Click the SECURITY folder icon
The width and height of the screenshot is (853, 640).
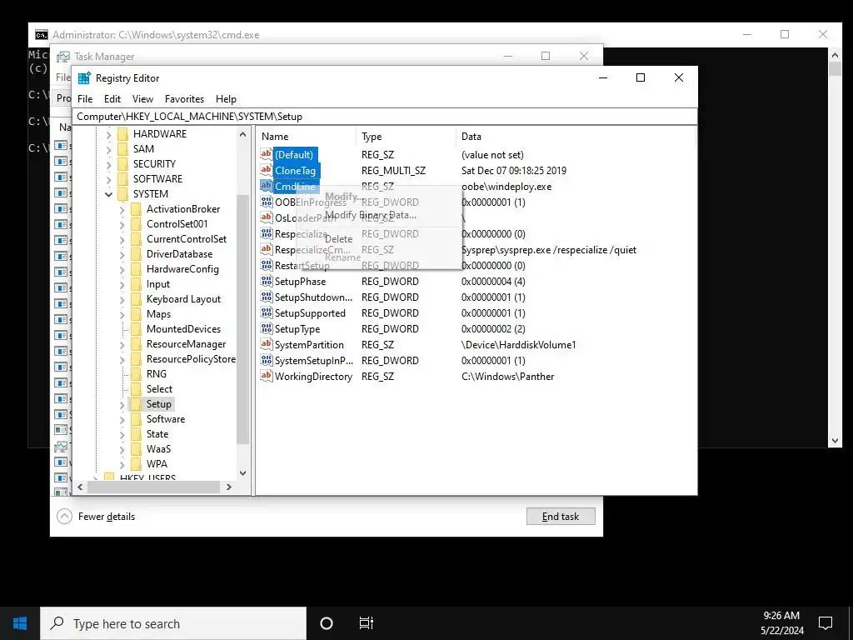[123, 164]
